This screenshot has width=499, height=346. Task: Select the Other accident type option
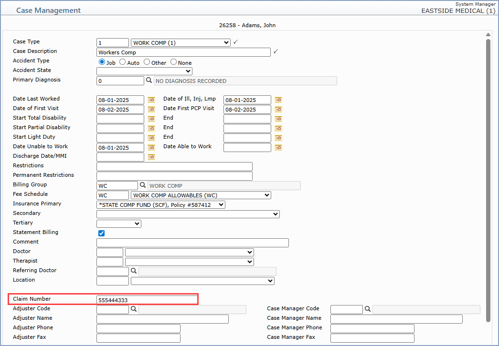(147, 62)
